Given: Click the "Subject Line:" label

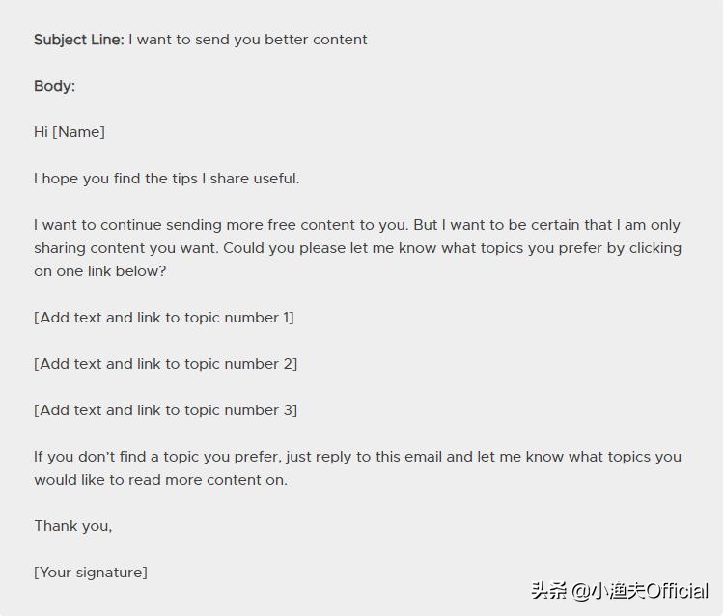Looking at the screenshot, I should click(79, 40).
